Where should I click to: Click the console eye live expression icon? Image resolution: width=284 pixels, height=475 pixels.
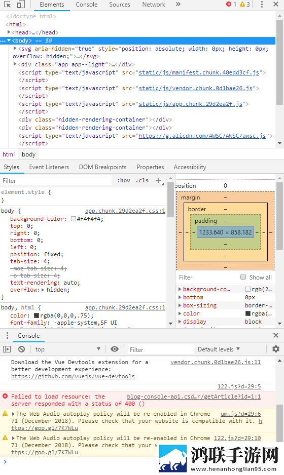[115, 349]
